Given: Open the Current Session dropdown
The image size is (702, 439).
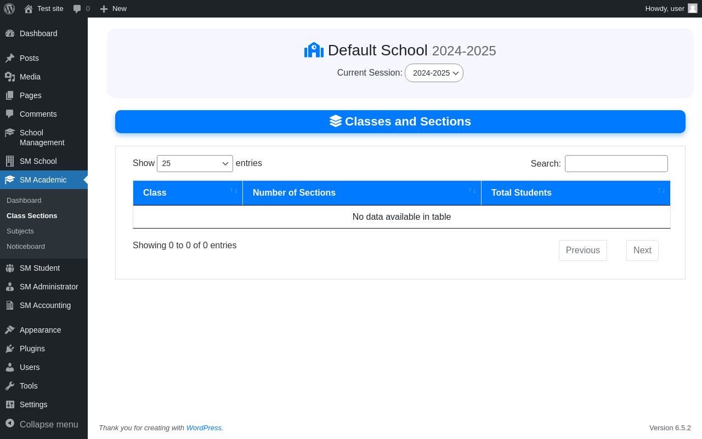Looking at the screenshot, I should point(434,73).
